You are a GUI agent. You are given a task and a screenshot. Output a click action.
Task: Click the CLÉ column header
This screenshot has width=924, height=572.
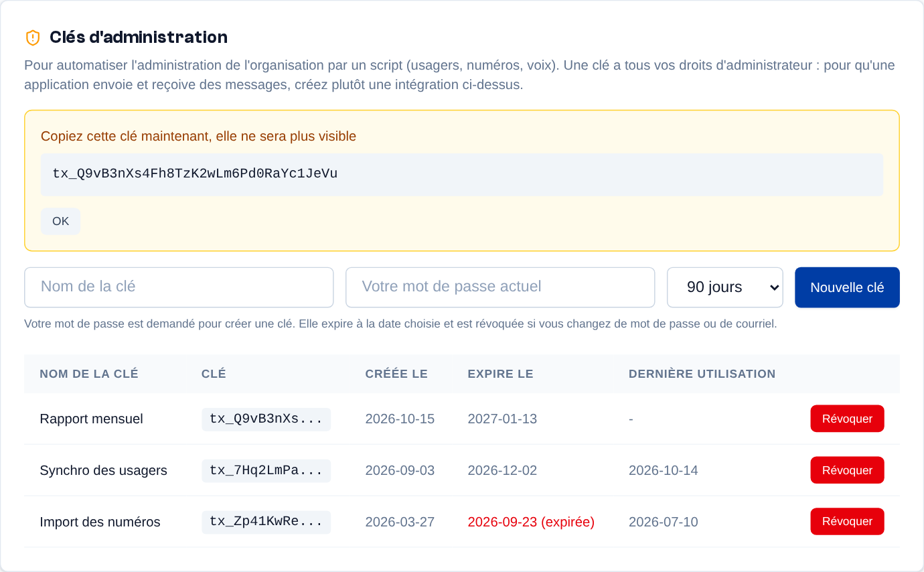(214, 374)
